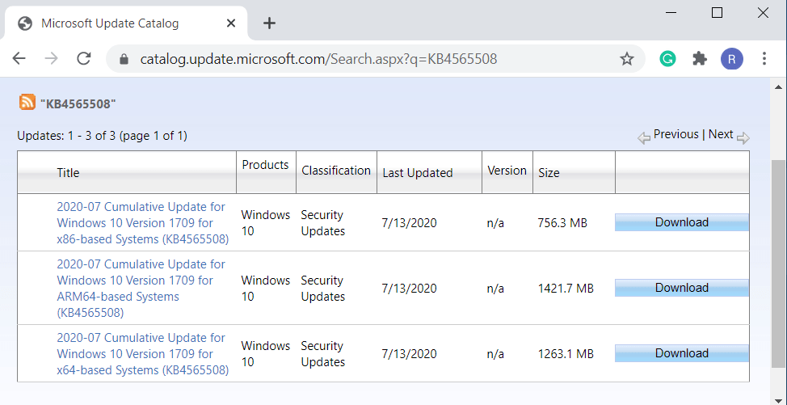This screenshot has height=405, width=787.
Task: Close the Microsoft Update Catalog tab
Action: click(x=231, y=23)
